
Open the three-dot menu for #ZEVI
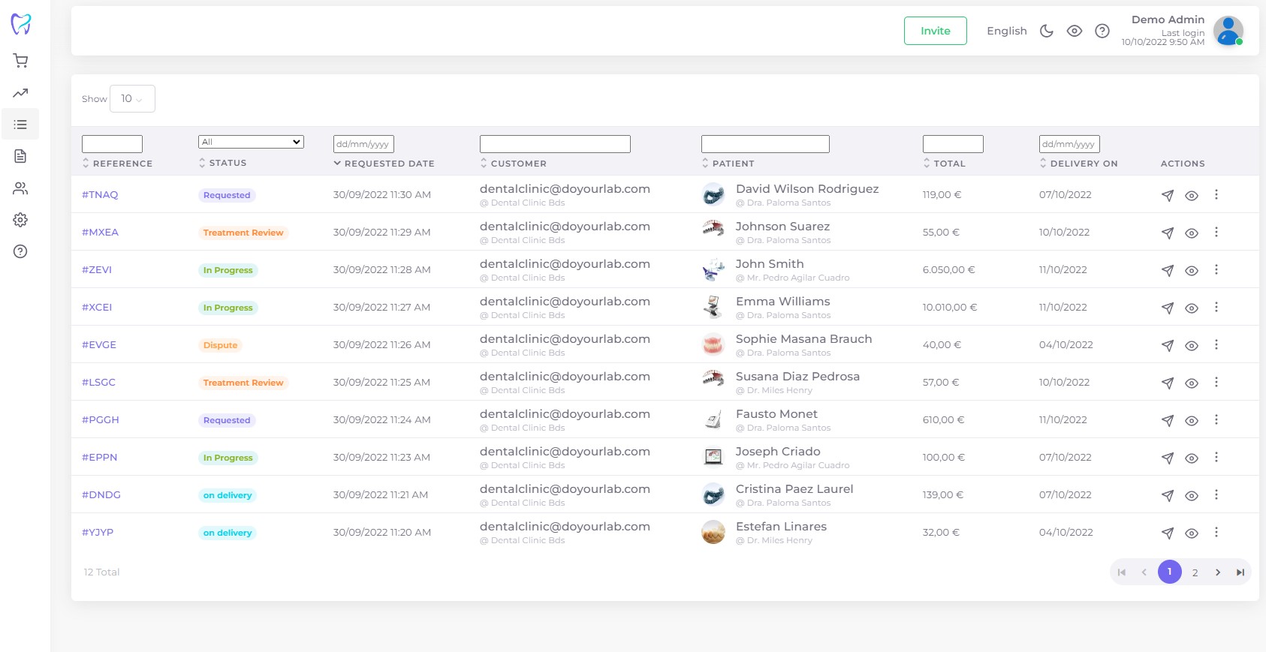click(x=1216, y=270)
